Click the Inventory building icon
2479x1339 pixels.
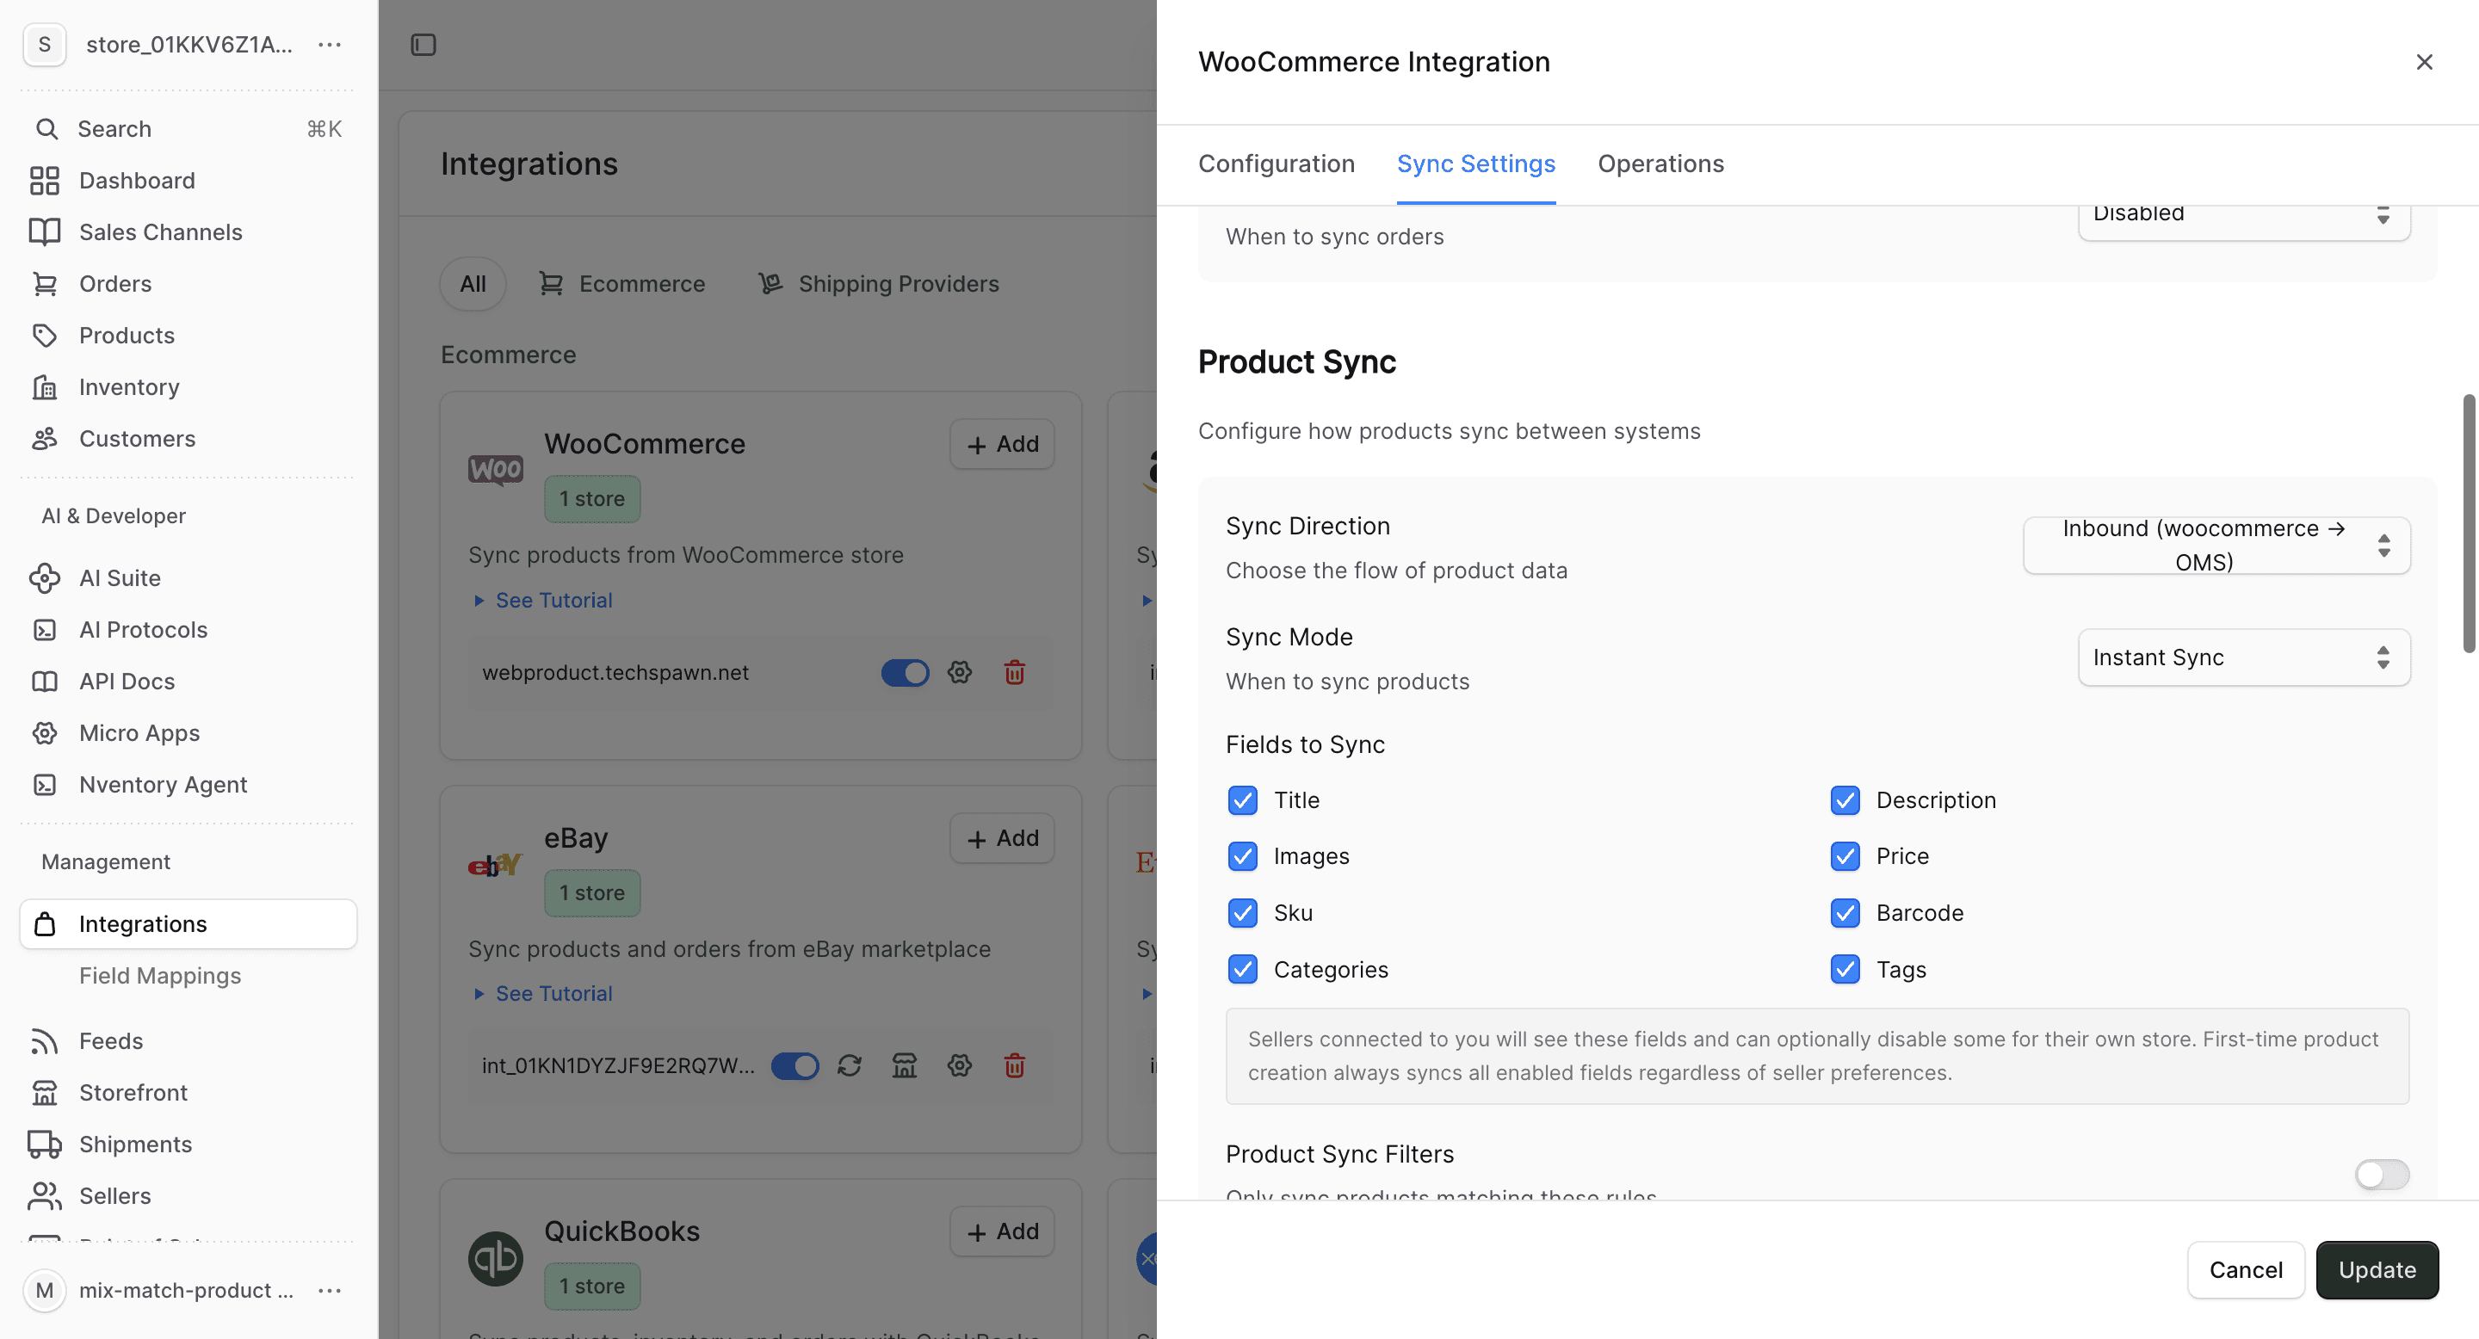[x=44, y=386]
